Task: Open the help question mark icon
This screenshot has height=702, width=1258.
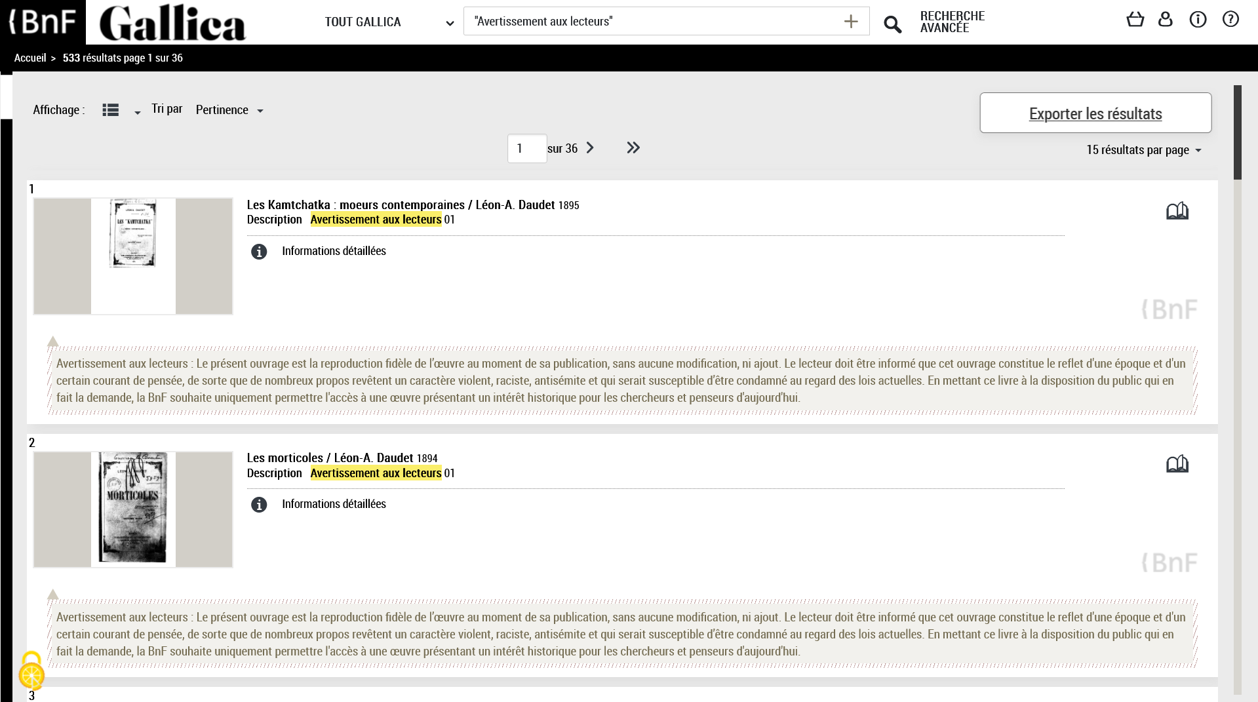Action: [x=1230, y=19]
